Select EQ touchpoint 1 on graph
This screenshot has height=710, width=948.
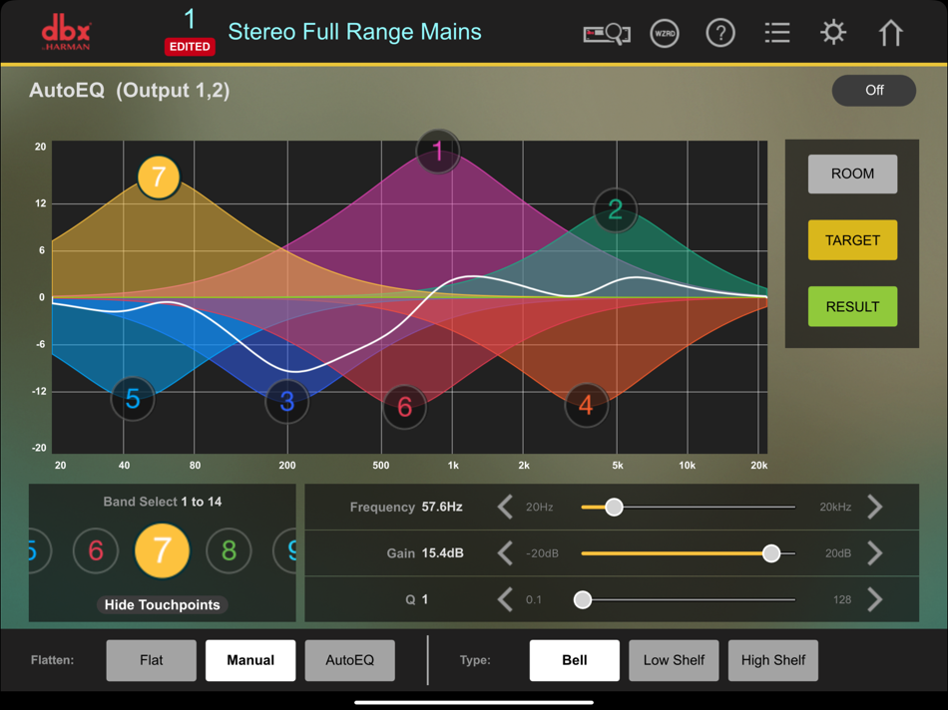(x=438, y=151)
